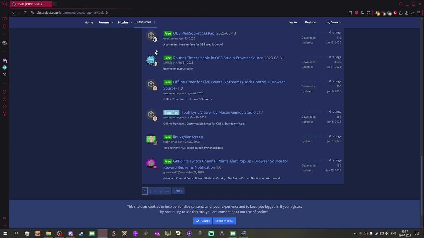Open the Plugins nav item
The height and width of the screenshot is (238, 424).
tap(123, 22)
